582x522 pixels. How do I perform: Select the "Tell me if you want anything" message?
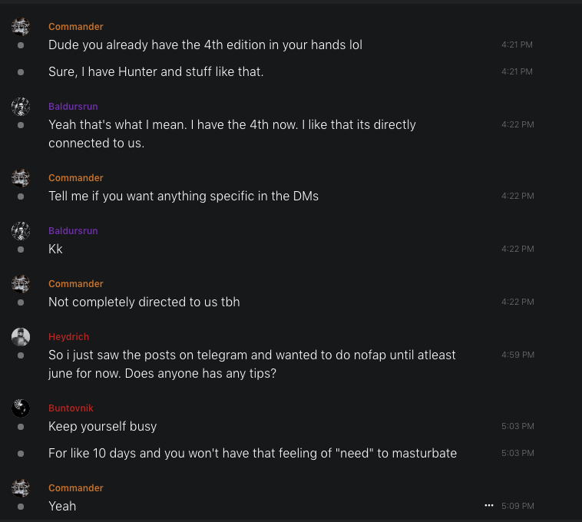(183, 196)
